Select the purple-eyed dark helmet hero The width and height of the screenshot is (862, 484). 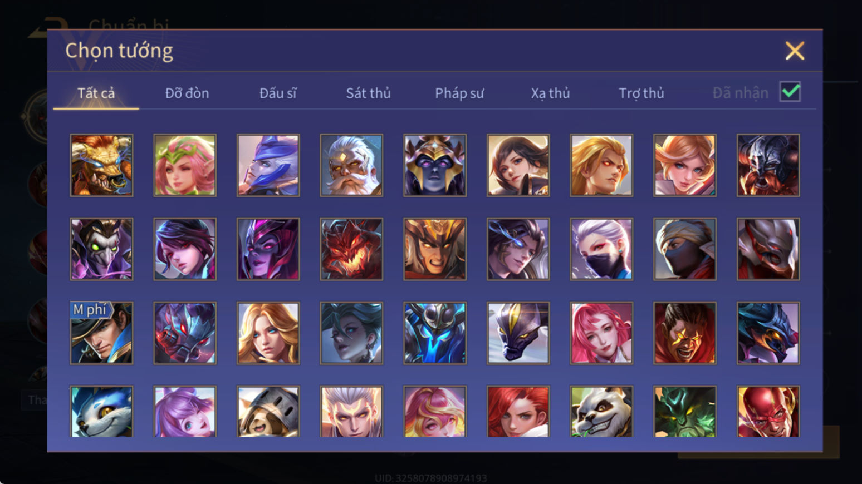[435, 165]
